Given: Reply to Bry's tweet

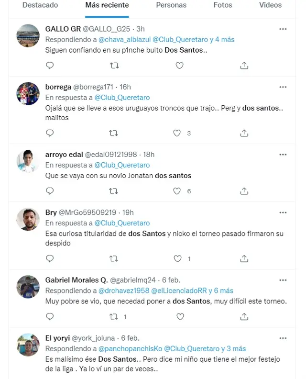Looking at the screenshot, I should click(50, 259).
